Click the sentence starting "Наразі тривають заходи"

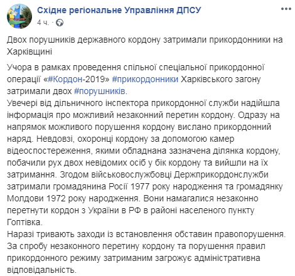point(146,235)
